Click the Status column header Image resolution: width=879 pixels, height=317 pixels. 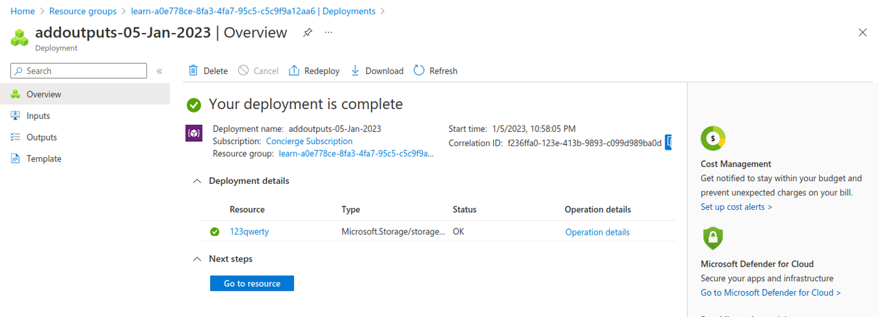[x=465, y=209]
